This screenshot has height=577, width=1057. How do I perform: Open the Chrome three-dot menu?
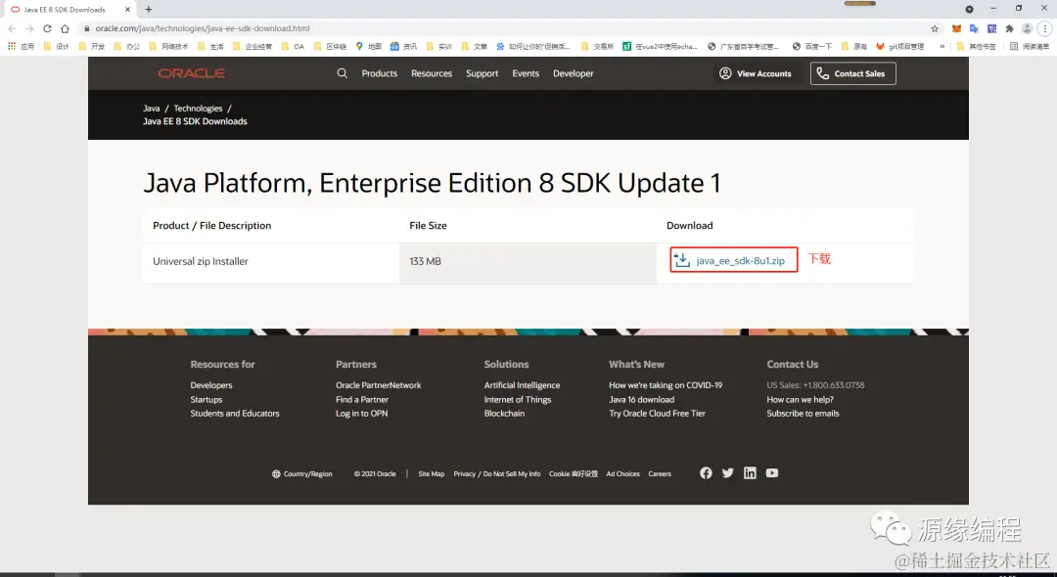[x=1045, y=28]
